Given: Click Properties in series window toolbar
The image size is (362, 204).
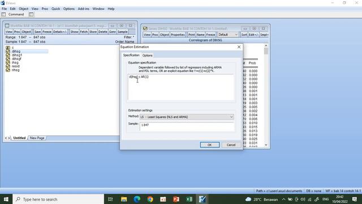Looking at the screenshot, I should (178, 35).
